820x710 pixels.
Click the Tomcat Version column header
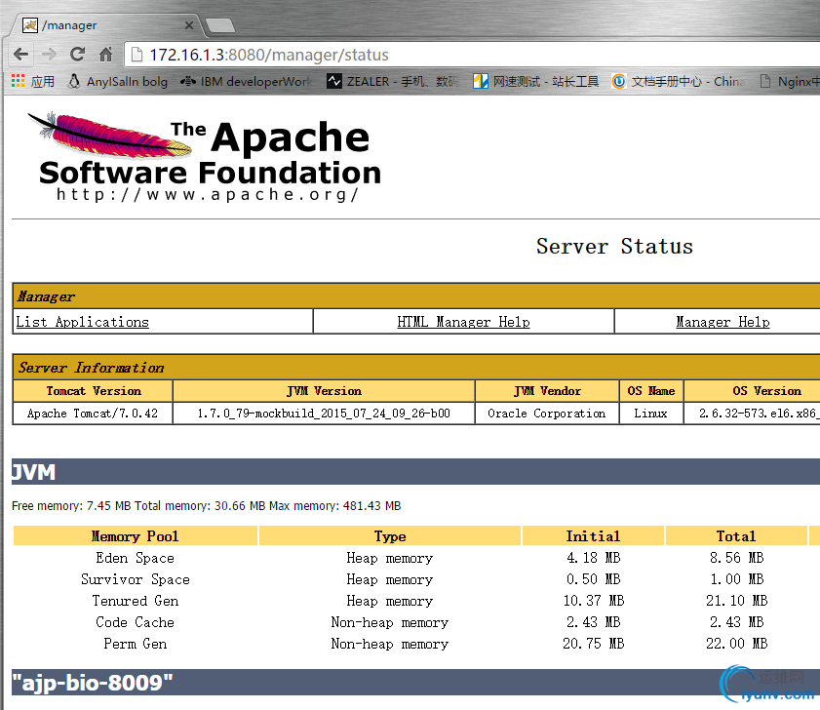pos(93,391)
